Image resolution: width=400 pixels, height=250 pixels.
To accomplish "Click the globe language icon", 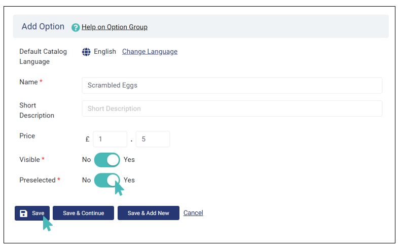I will point(86,52).
